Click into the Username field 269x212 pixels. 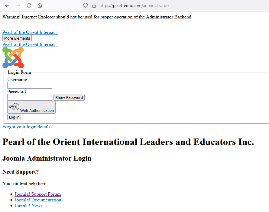point(30,85)
